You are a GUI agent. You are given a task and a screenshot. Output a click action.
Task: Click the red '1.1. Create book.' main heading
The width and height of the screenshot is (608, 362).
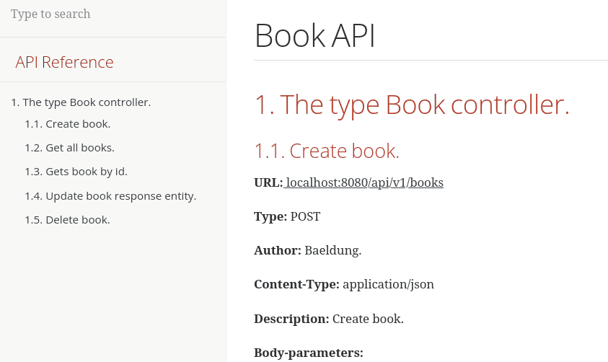327,151
